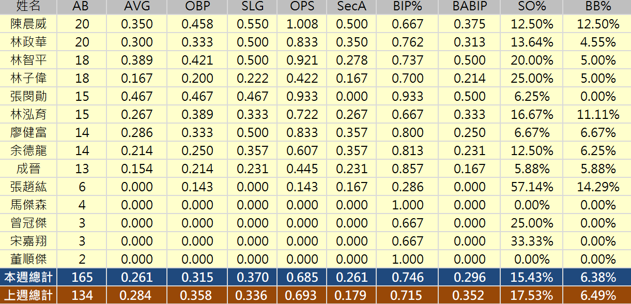The image size is (631, 304).
Task: Select 林子偉's OPS value 0.422
Action: pos(303,79)
